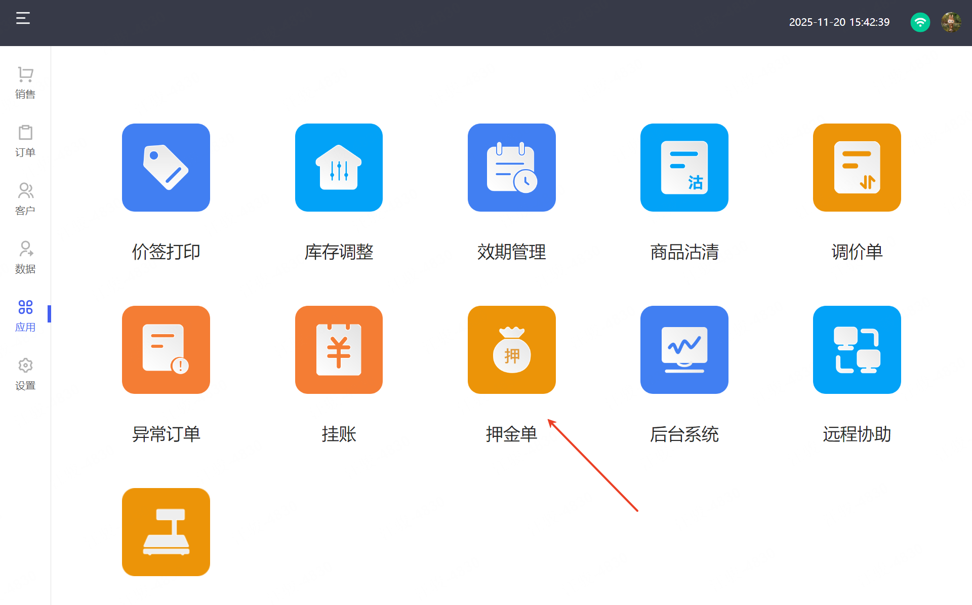
Task: Go to the 客户 customers section
Action: 25,199
